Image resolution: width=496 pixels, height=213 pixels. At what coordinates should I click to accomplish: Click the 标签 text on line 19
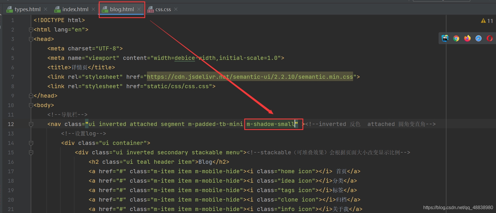coord(338,190)
